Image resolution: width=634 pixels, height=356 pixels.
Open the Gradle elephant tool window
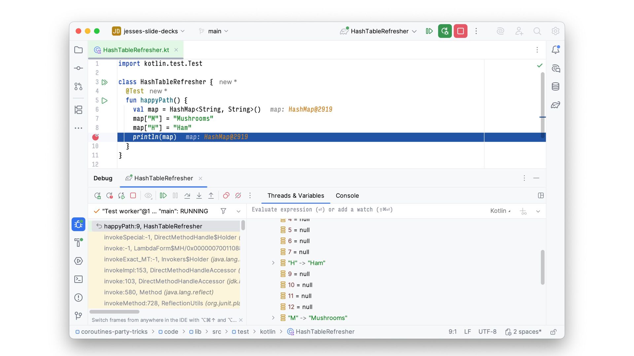pyautogui.click(x=555, y=105)
